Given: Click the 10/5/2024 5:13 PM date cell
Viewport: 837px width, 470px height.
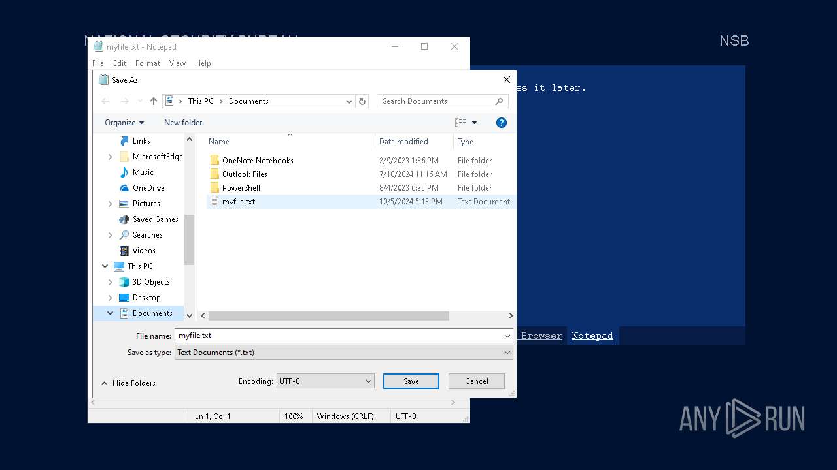Looking at the screenshot, I should pos(411,202).
